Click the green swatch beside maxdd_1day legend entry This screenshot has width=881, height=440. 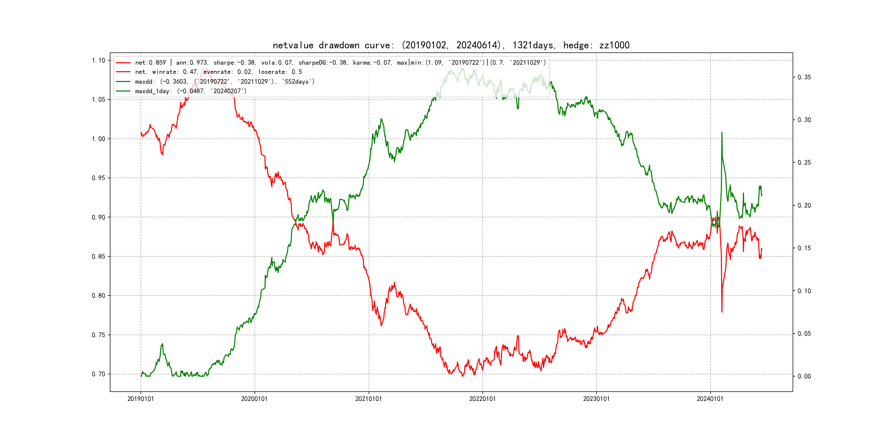123,91
